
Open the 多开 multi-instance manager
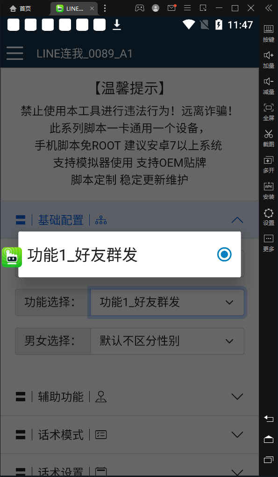[268, 164]
